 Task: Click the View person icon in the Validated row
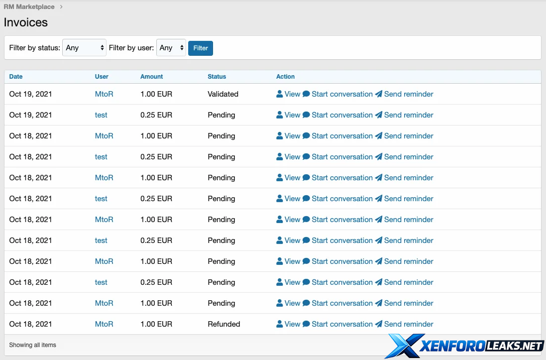pos(280,94)
